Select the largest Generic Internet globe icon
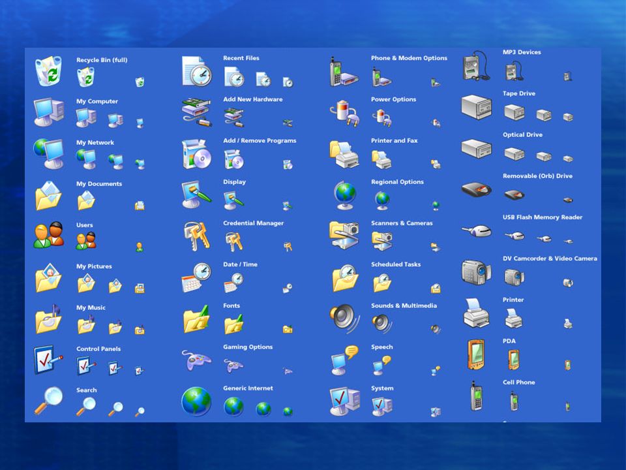626x470 pixels. point(196,401)
